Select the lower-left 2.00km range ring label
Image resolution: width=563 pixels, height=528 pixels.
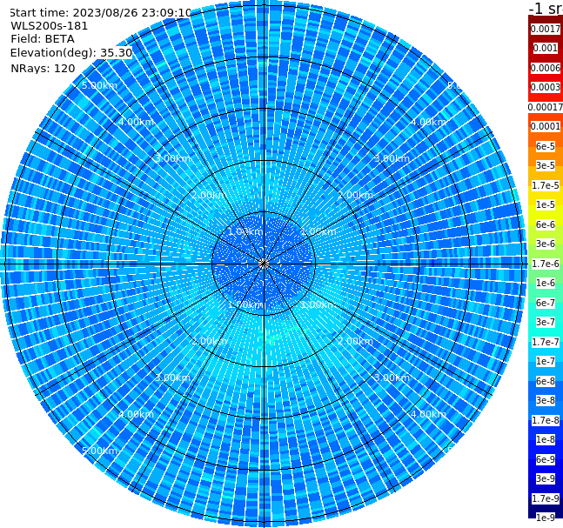(210, 341)
